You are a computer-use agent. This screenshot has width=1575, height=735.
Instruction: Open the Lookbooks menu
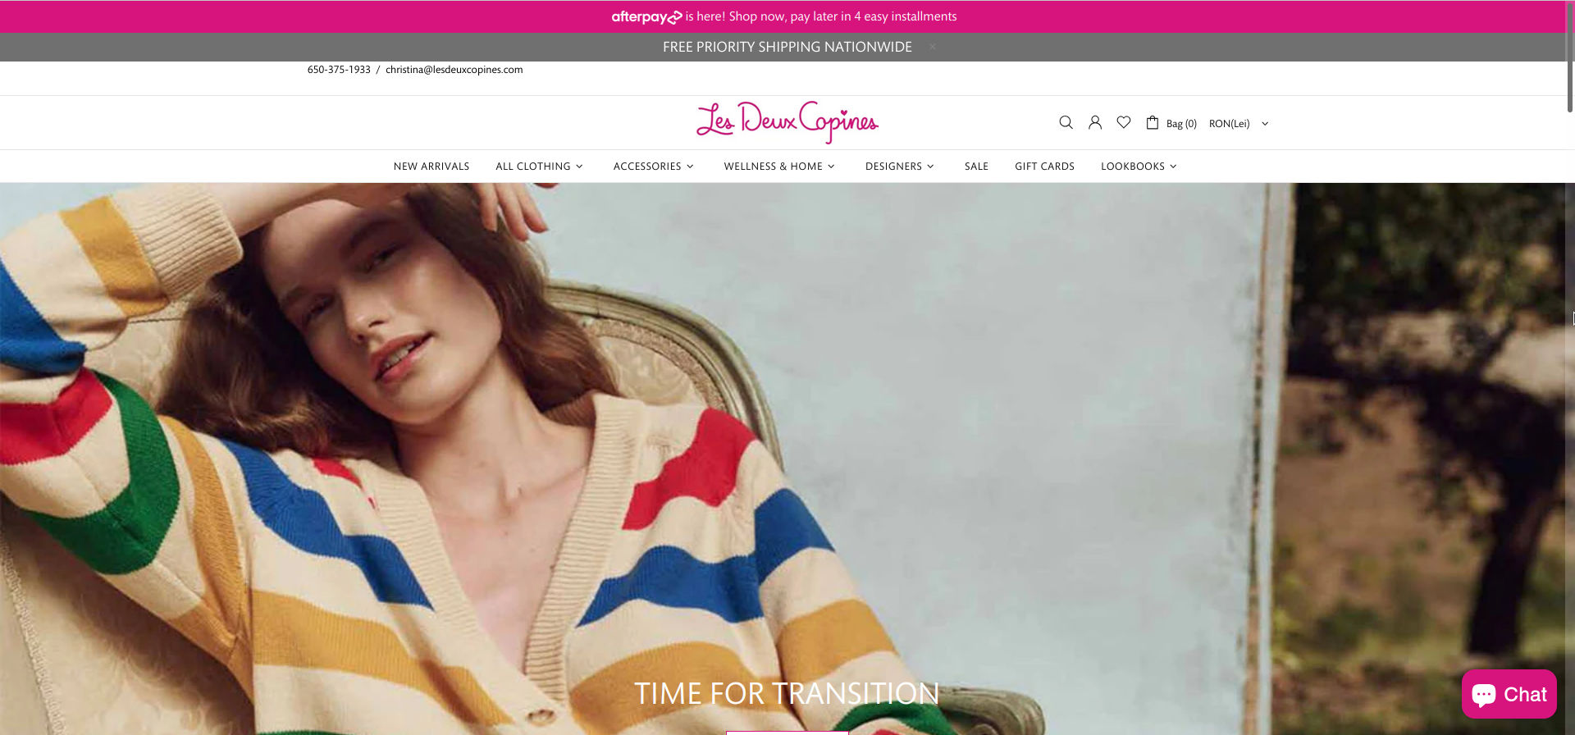point(1139,167)
